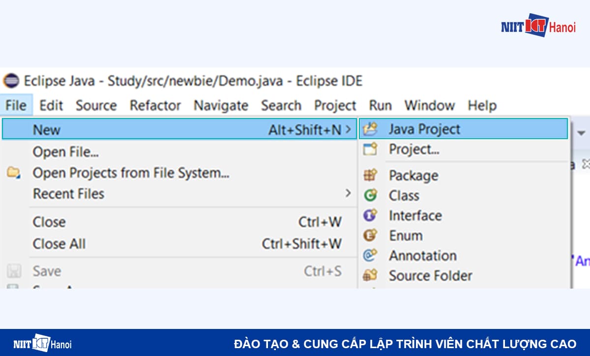Select the Refactor menu
Screen dimensions: 590x356
155,105
